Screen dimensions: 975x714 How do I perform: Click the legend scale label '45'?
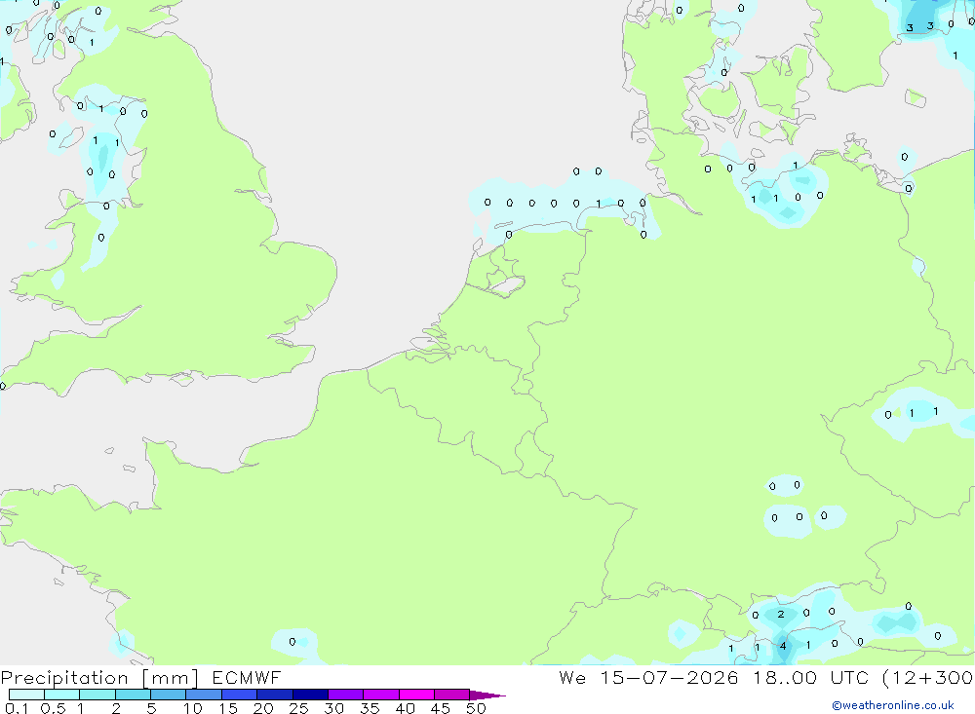pos(441,708)
